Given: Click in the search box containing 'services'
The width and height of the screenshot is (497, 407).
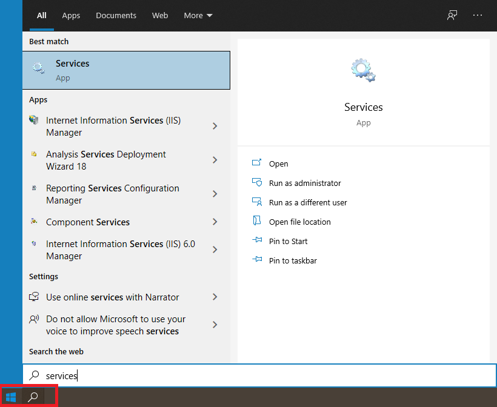Looking at the screenshot, I should (x=259, y=376).
